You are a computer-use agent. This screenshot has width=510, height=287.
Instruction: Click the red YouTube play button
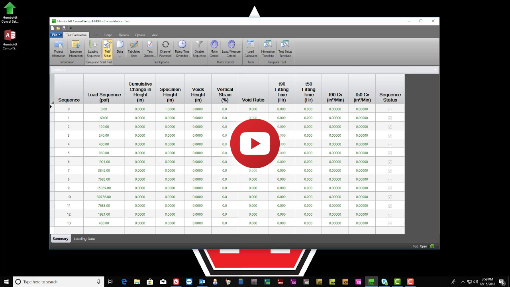pos(255,143)
